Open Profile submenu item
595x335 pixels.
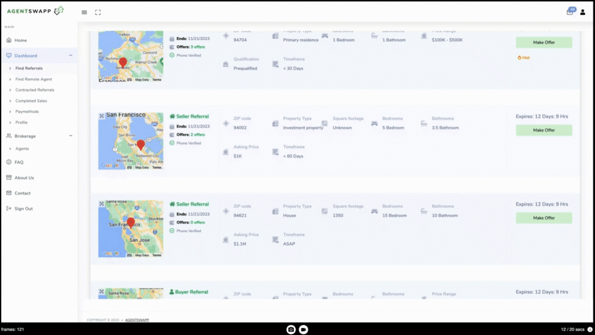(21, 123)
